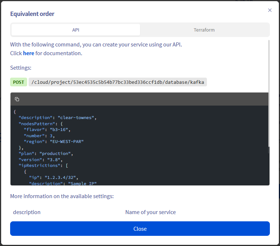Click the 'Name of your service' text
The image size is (280, 246).
coord(150,212)
